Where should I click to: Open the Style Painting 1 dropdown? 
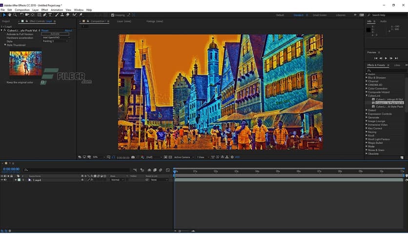pyautogui.click(x=56, y=41)
